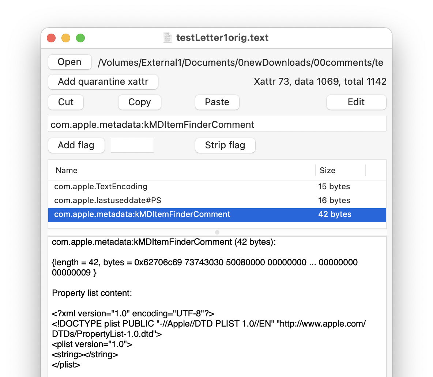
Task: Click the testLetter1orig.text document icon
Action: [x=167, y=38]
